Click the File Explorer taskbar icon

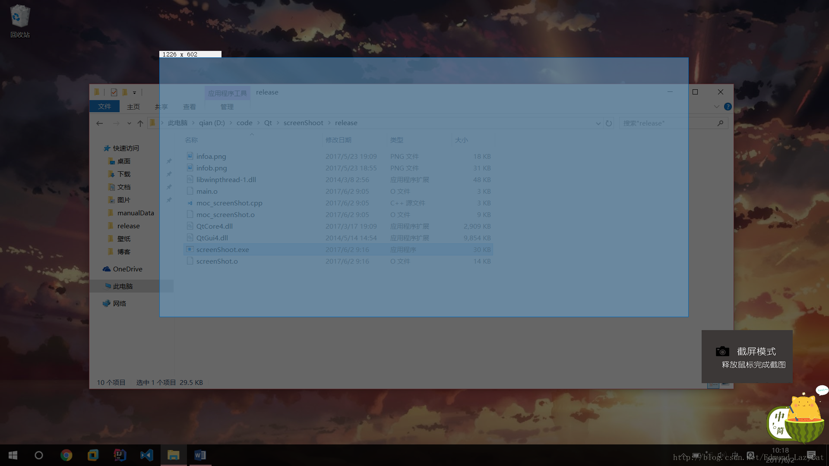pyautogui.click(x=173, y=455)
